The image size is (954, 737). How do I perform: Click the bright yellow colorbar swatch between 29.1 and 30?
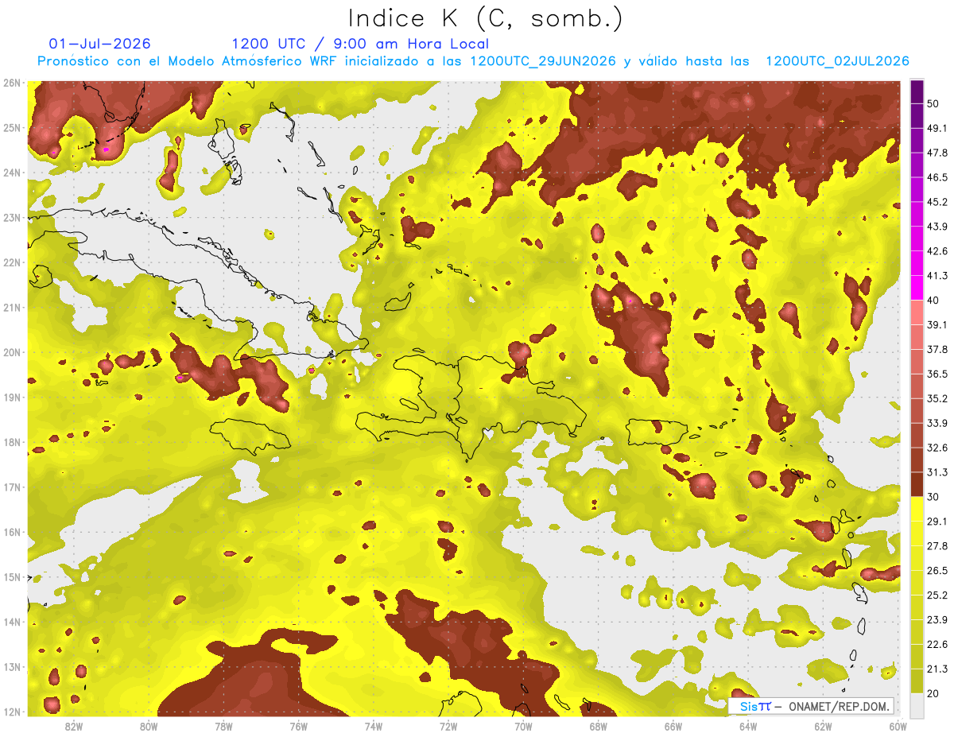[917, 510]
